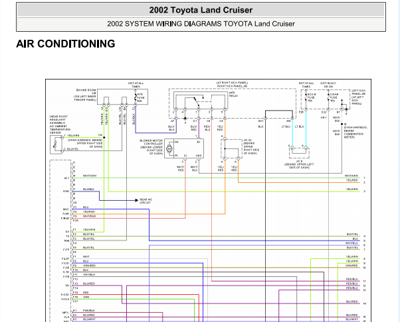The height and width of the screenshot is (322, 400).
Task: Click the "HOT IN ACC OR ON" label
Action: (328, 85)
